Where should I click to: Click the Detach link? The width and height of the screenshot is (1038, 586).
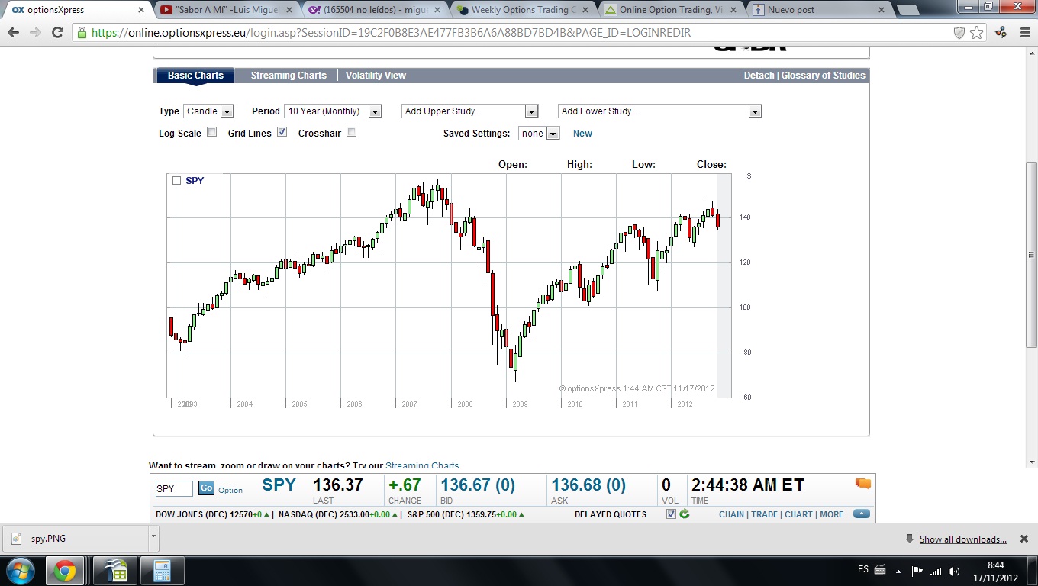coord(759,76)
